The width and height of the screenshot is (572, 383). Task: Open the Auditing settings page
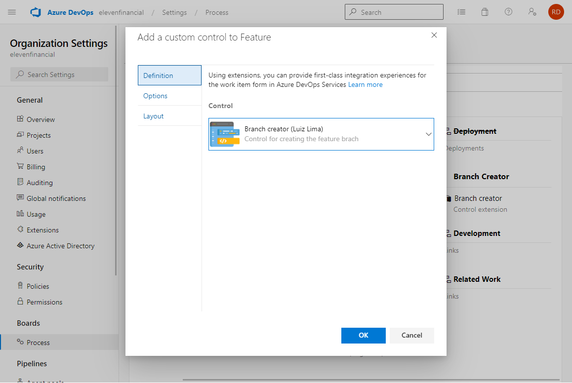pyautogui.click(x=40, y=183)
